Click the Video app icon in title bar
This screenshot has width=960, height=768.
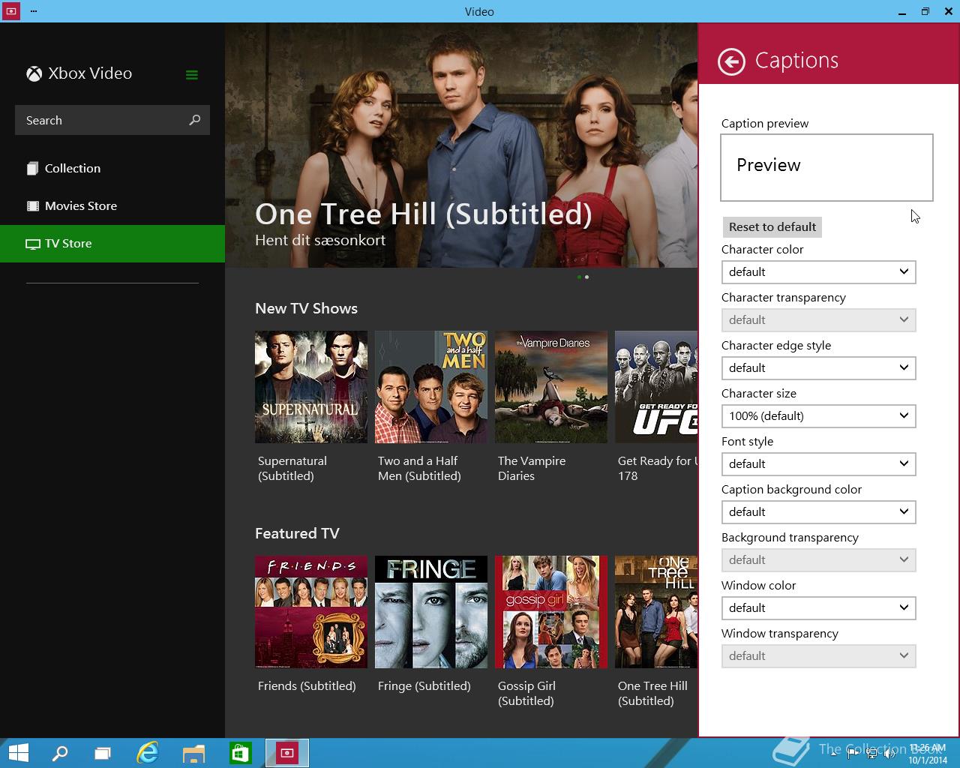[10, 11]
